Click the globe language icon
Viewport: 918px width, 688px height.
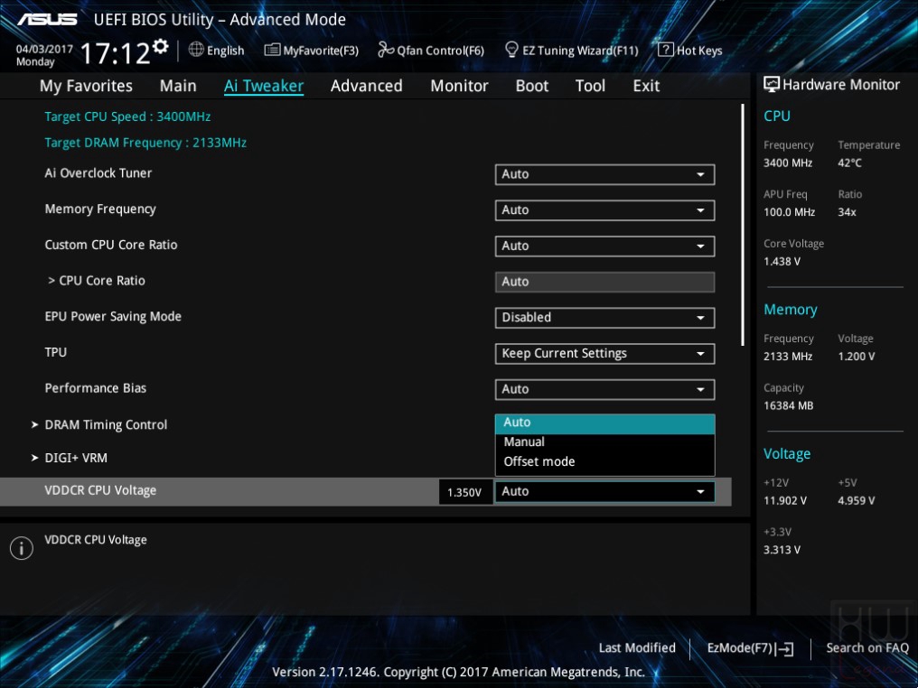(x=196, y=50)
